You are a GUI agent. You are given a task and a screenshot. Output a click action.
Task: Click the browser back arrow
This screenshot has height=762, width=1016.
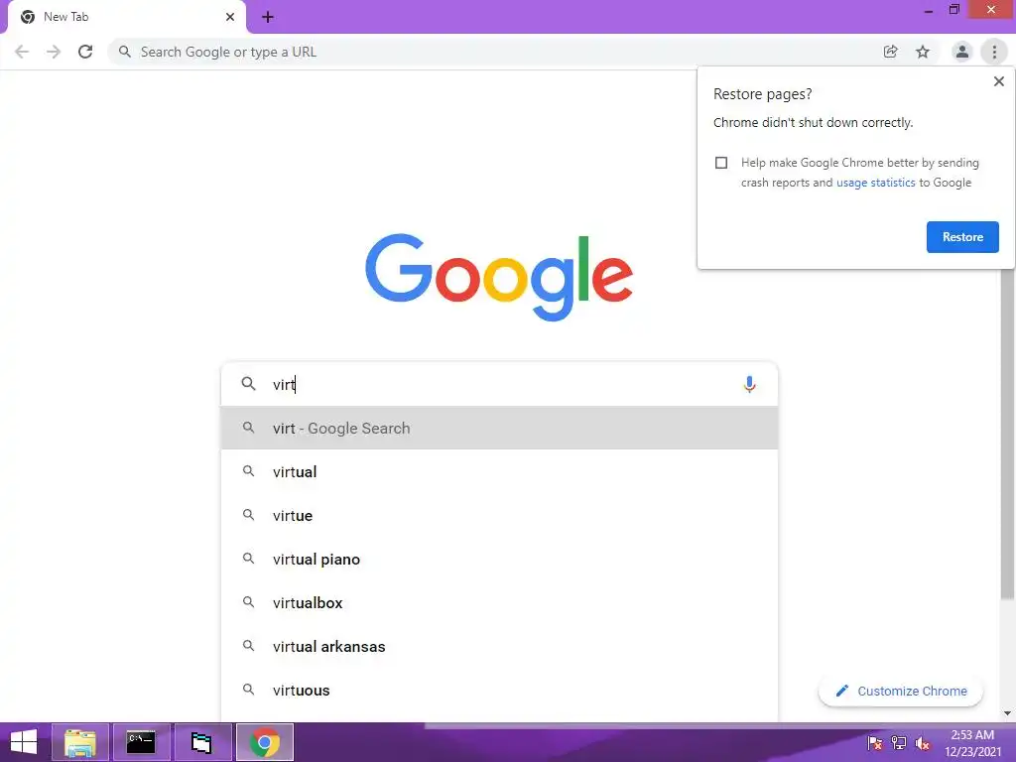pos(22,52)
